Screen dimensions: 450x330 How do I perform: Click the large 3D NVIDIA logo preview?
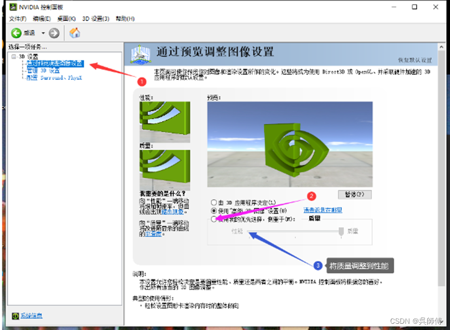[x=290, y=144]
